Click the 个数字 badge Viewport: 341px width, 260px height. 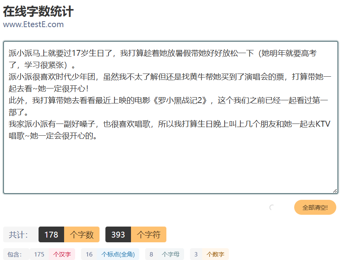click(x=215, y=254)
